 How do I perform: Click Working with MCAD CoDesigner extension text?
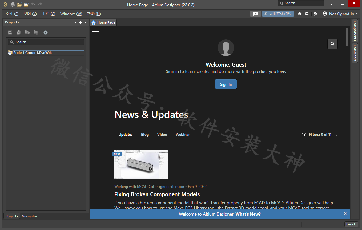point(149,187)
